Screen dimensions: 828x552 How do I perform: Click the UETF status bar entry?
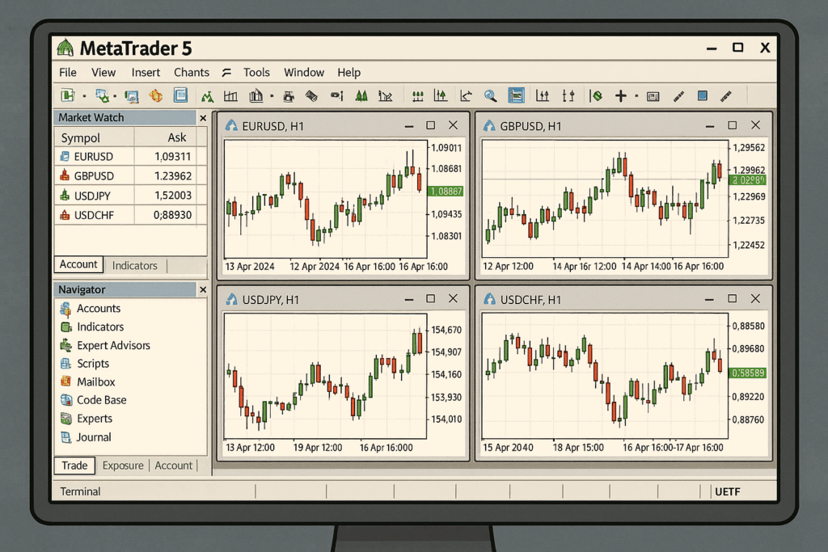tap(728, 492)
